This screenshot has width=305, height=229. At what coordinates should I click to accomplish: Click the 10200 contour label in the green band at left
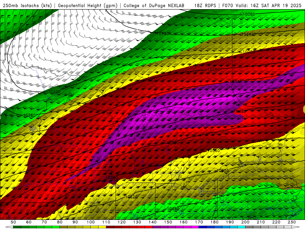[54, 91]
